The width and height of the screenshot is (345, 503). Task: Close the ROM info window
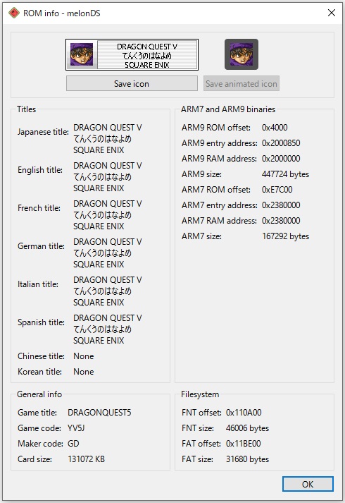(332, 13)
